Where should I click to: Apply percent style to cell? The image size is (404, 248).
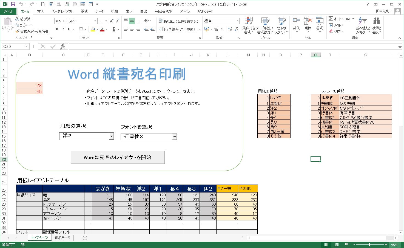(x=216, y=29)
